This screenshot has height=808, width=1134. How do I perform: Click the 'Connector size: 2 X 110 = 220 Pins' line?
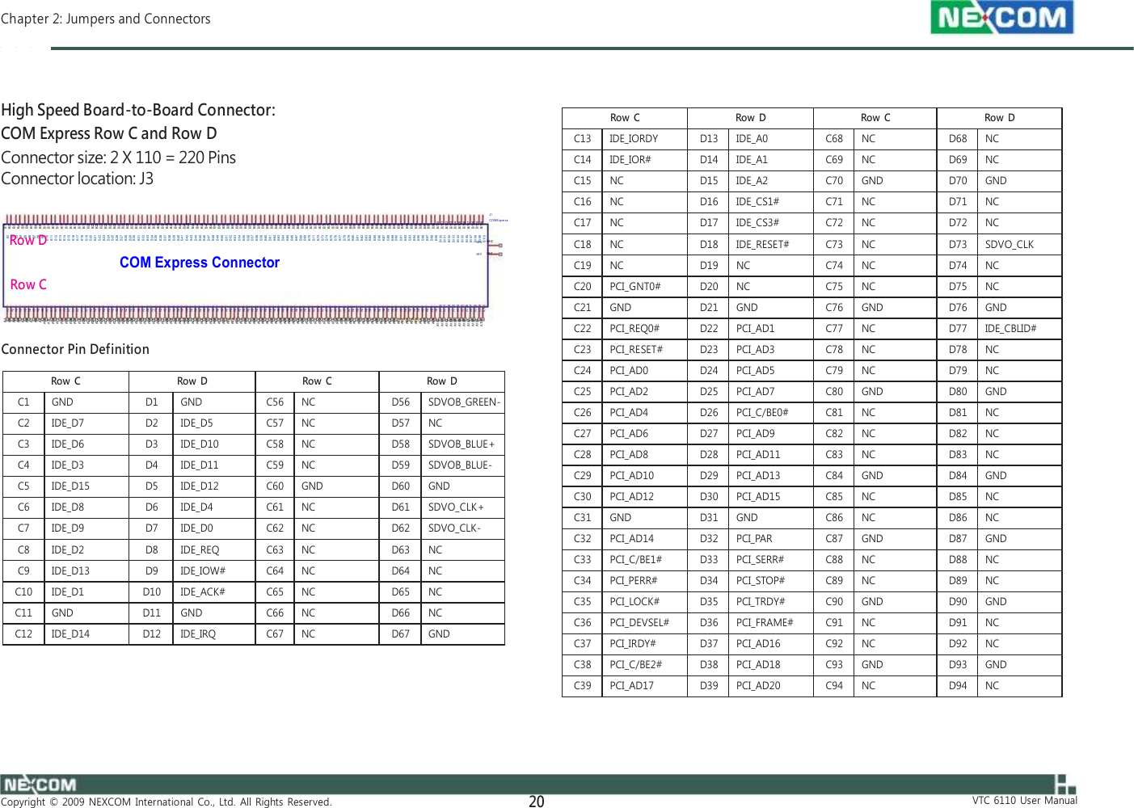[x=119, y=158]
